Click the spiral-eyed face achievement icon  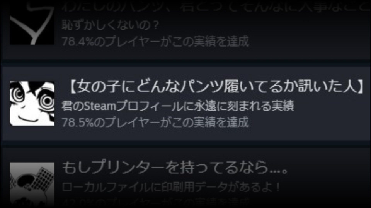pyautogui.click(x=32, y=104)
